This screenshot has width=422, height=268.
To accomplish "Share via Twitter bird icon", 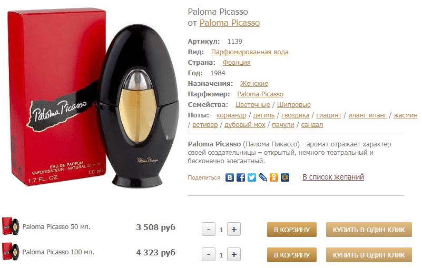I will pyautogui.click(x=252, y=177).
